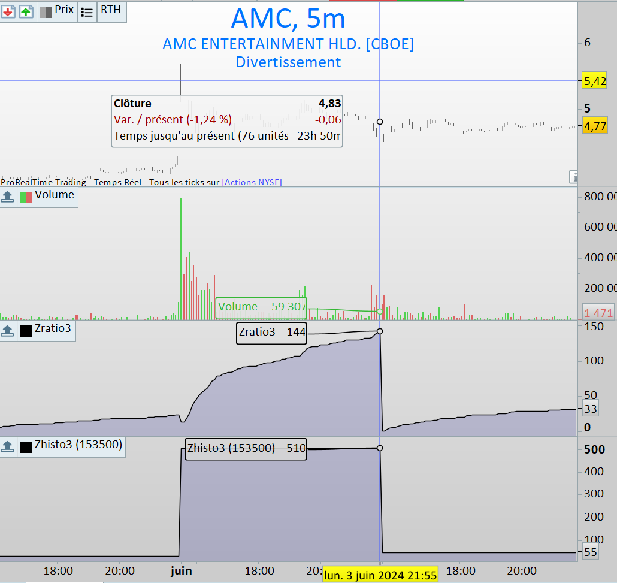Click the green-red color swatch beside Volume
Screen dimensions: 617x583
[26, 197]
